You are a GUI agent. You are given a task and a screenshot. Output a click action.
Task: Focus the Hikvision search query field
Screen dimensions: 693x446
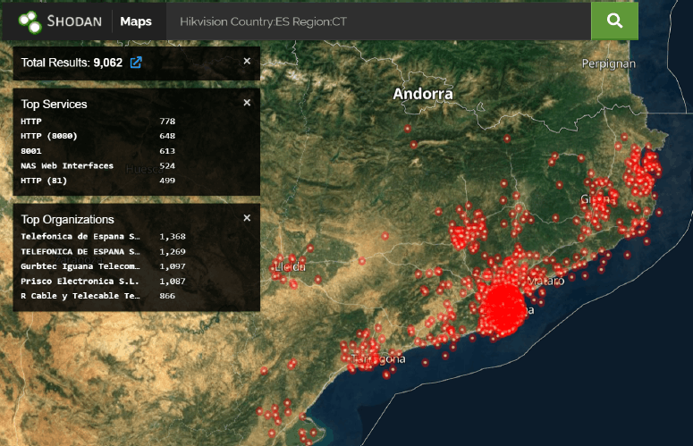379,21
